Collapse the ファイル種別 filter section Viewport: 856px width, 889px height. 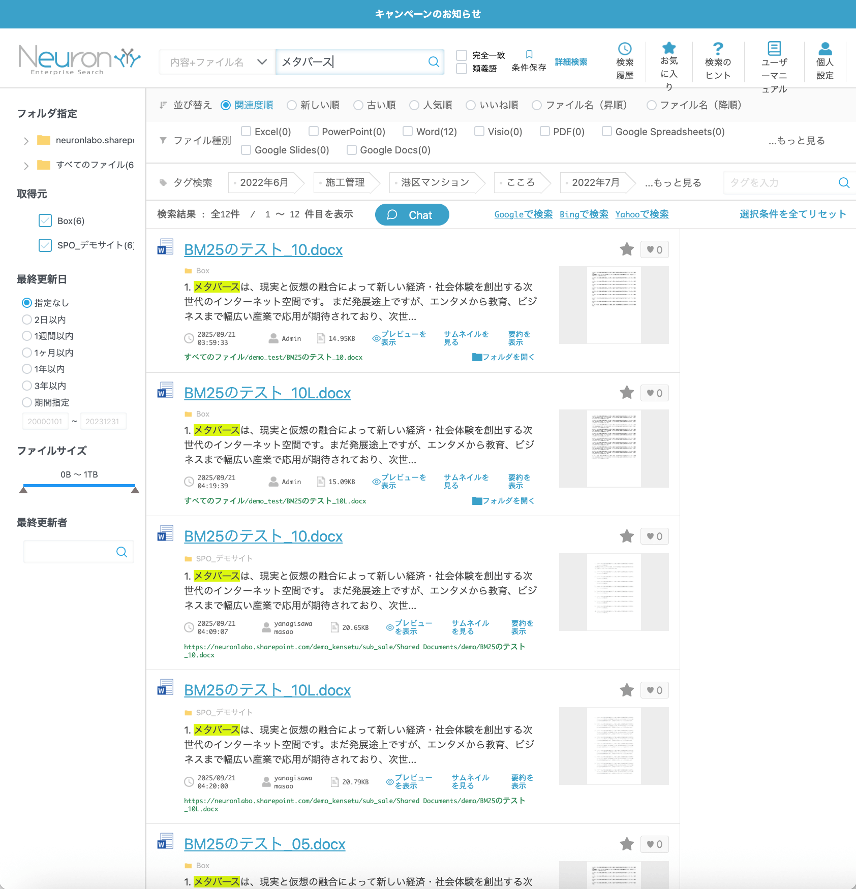pos(163,141)
